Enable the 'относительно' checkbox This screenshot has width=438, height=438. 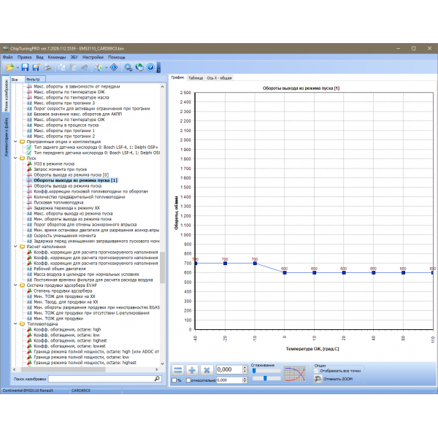(x=189, y=380)
